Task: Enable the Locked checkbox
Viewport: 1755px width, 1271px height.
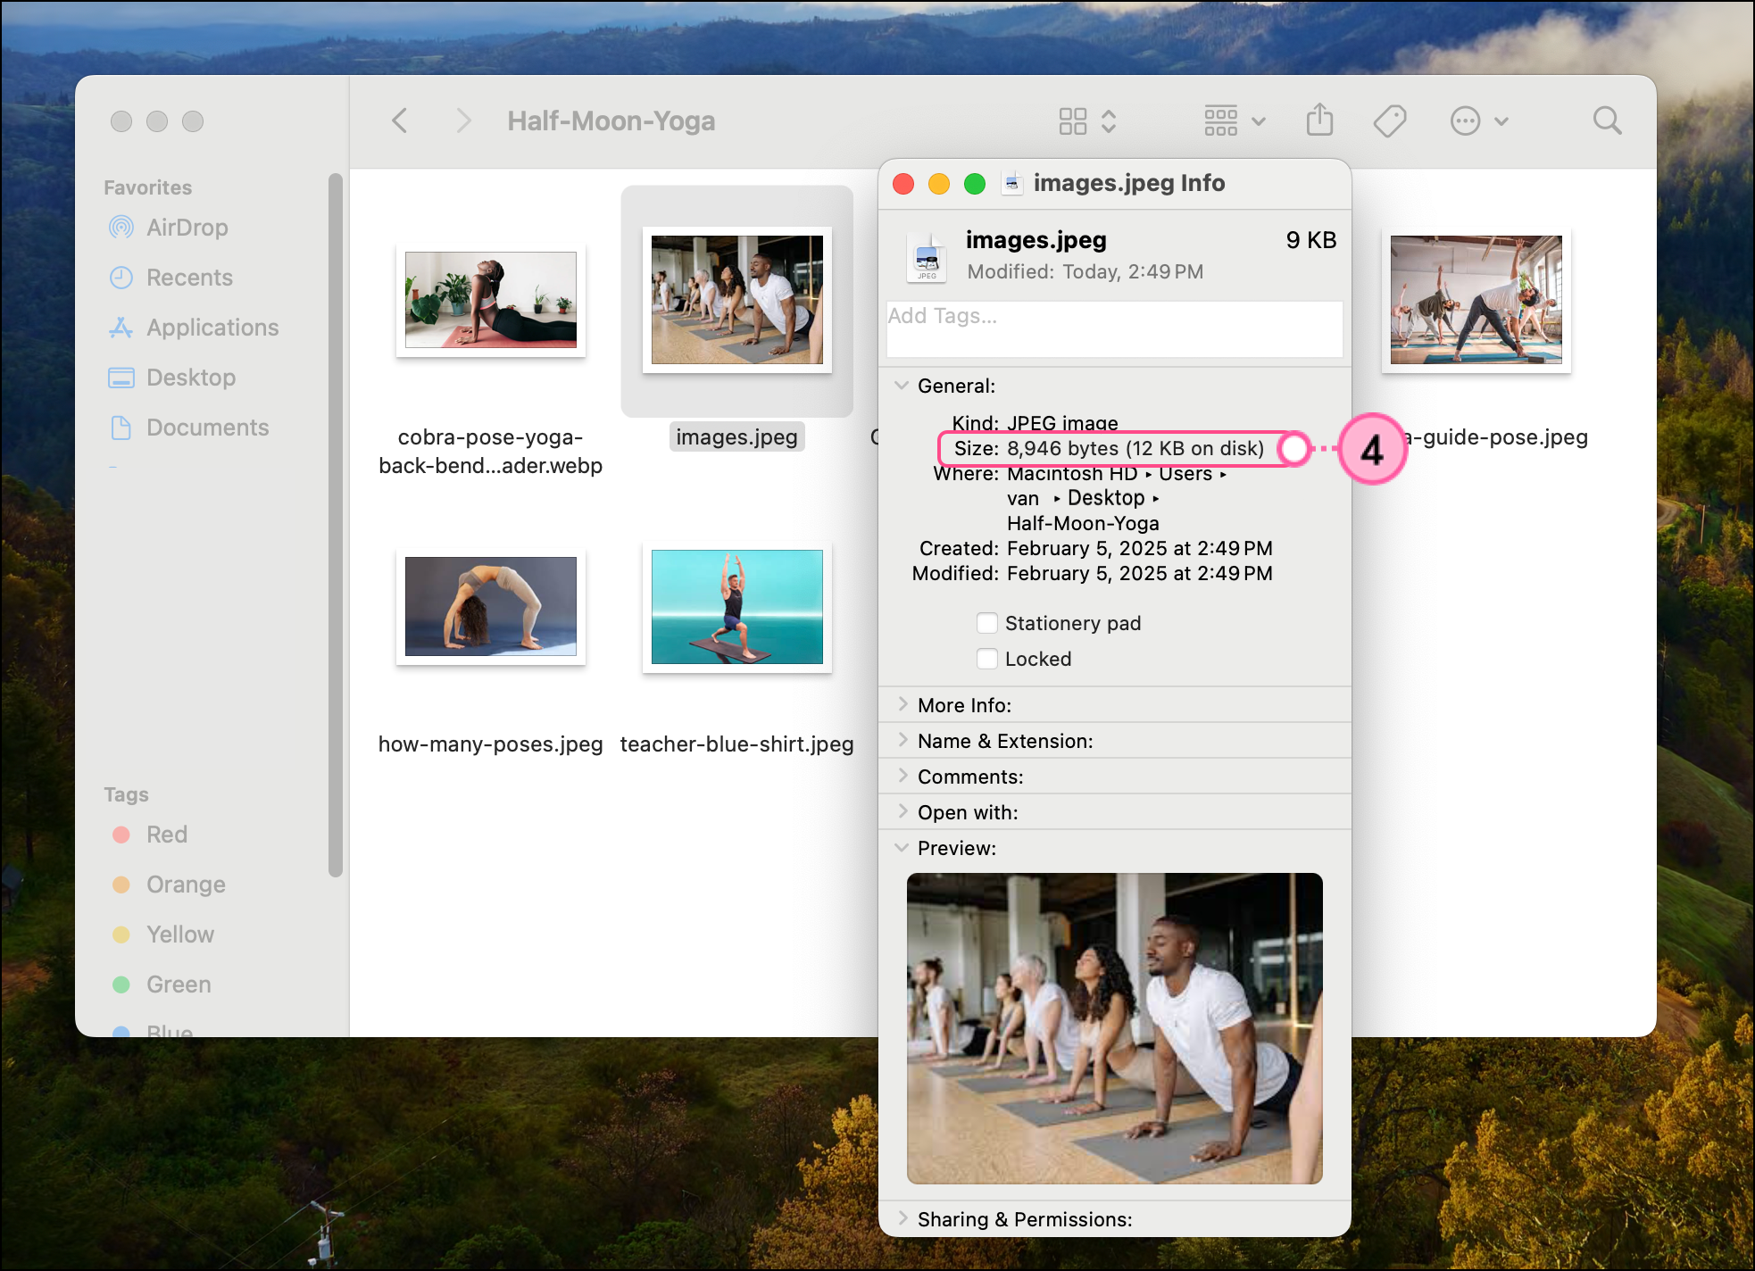Action: pyautogui.click(x=987, y=659)
